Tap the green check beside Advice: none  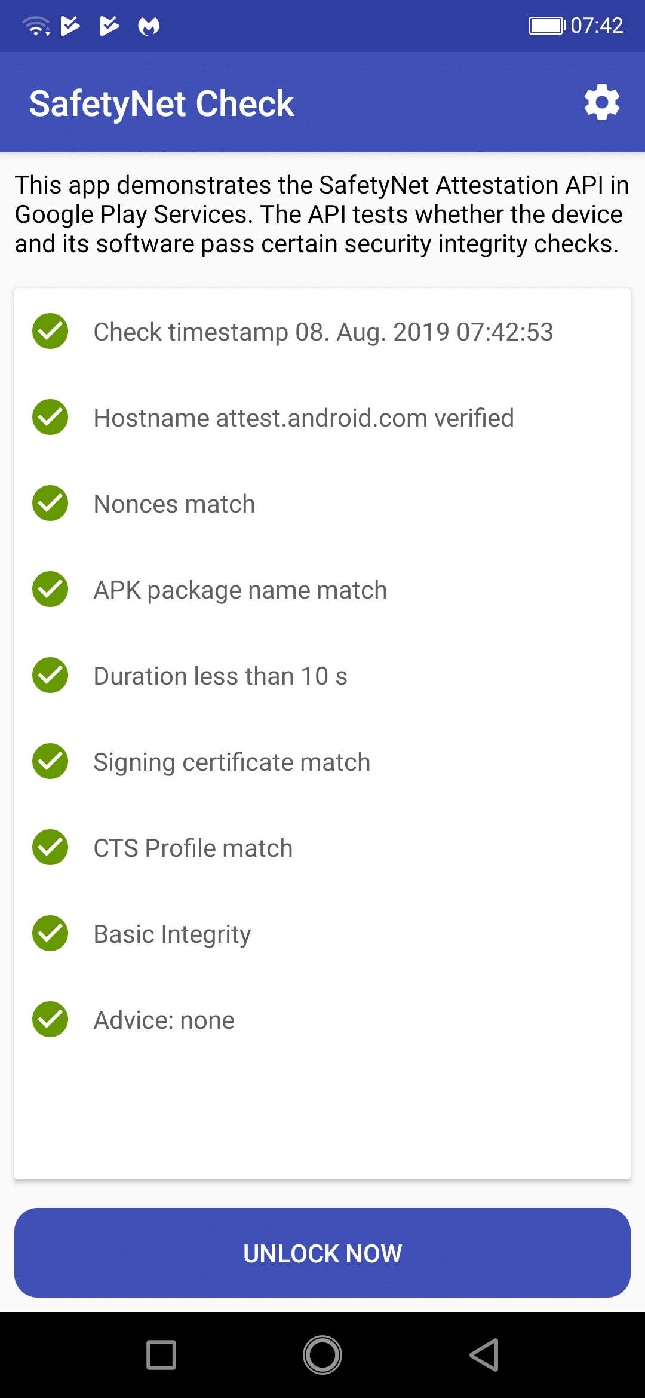point(50,1019)
